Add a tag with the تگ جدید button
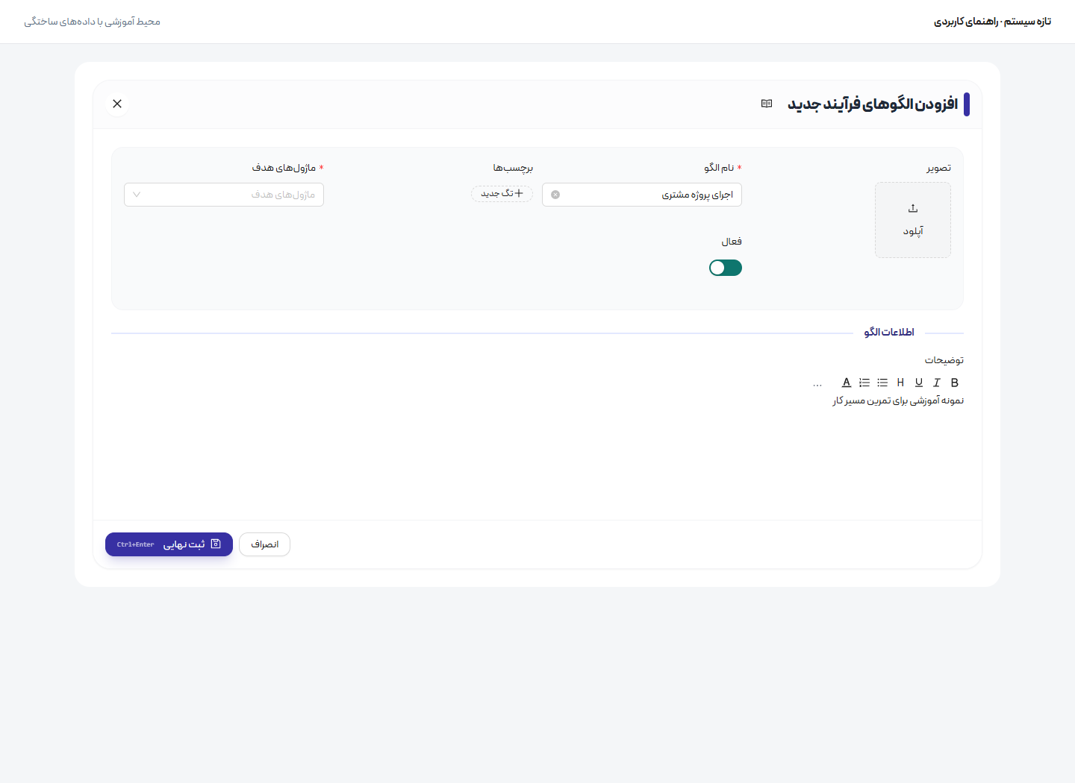 (x=502, y=194)
